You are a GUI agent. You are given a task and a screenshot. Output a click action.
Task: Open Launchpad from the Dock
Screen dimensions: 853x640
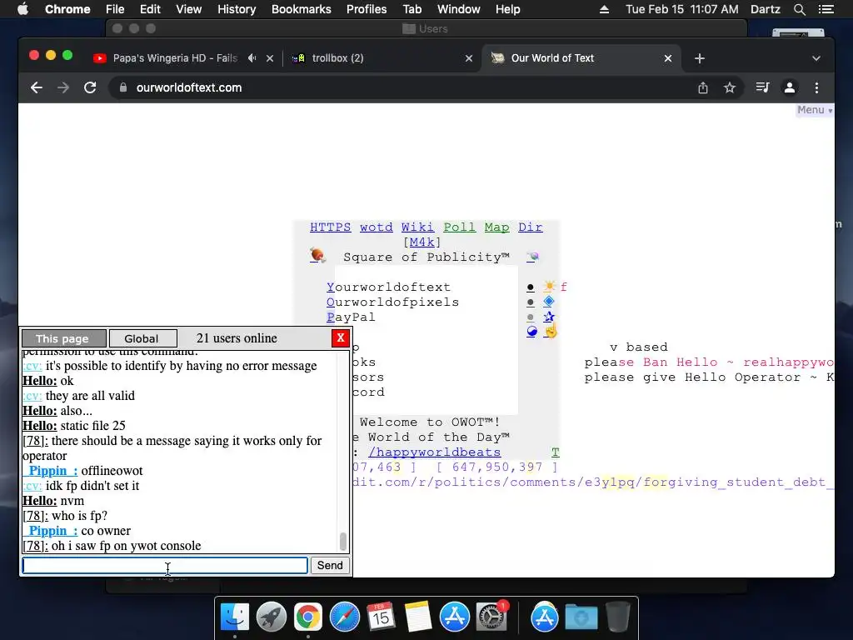(272, 617)
